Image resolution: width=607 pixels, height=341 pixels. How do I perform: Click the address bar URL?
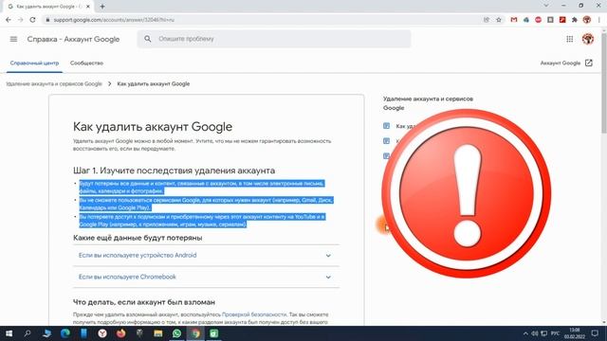[x=114, y=20]
